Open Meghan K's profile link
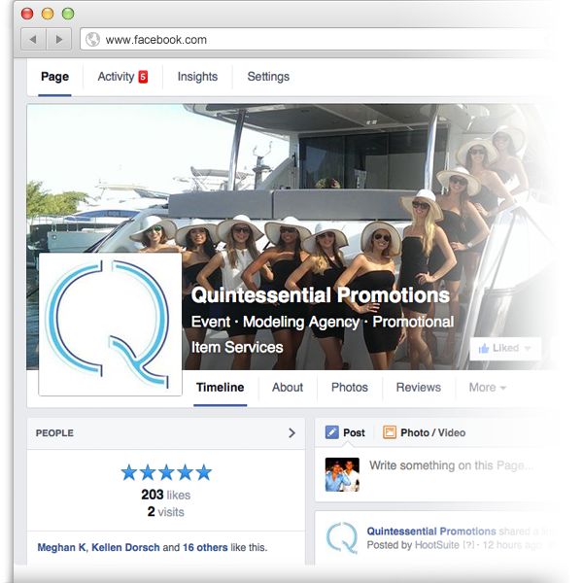 click(x=61, y=547)
